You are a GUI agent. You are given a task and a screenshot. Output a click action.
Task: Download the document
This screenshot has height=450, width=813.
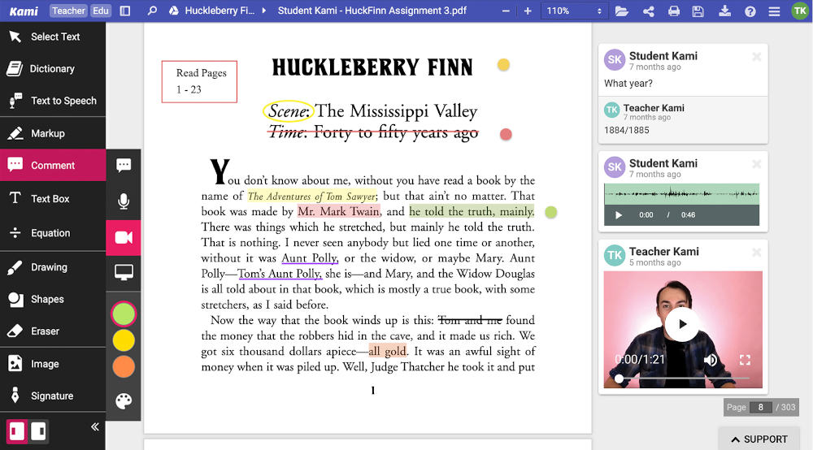point(725,11)
